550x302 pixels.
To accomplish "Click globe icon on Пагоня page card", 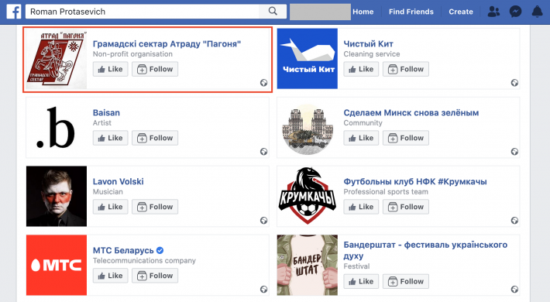I will tap(264, 83).
